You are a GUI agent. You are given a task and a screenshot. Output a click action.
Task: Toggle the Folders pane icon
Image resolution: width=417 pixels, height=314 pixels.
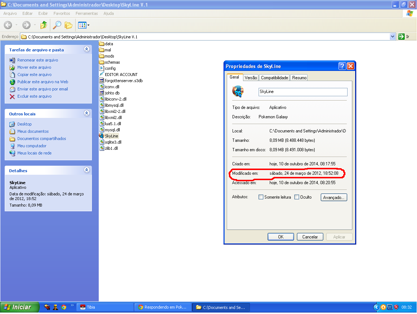[x=68, y=25]
